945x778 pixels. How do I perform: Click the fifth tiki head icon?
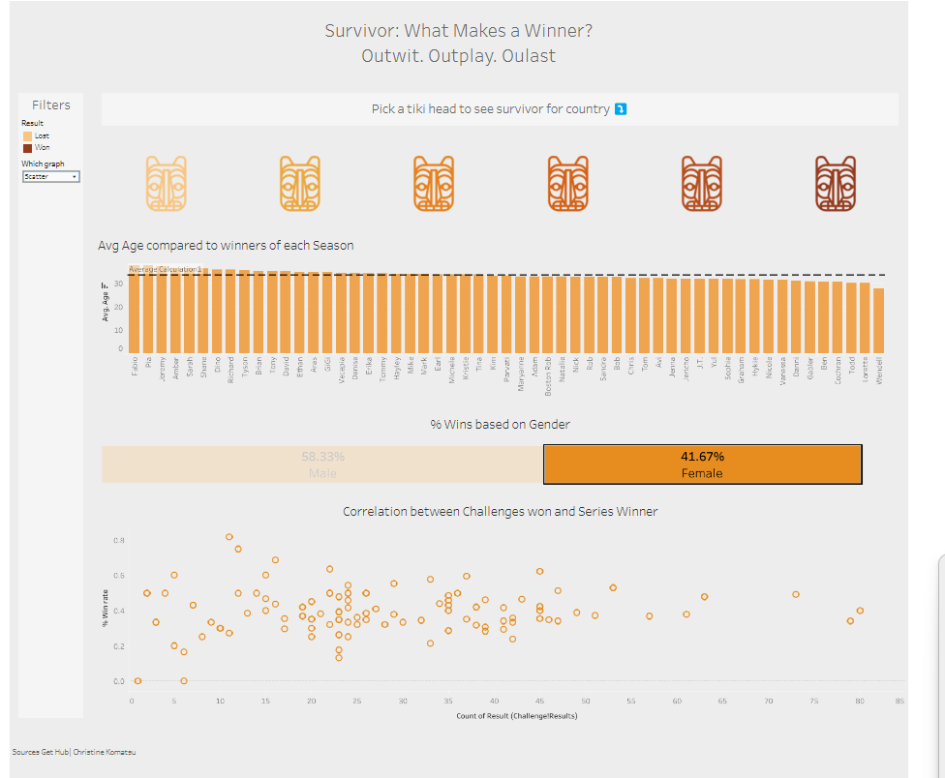coord(700,183)
